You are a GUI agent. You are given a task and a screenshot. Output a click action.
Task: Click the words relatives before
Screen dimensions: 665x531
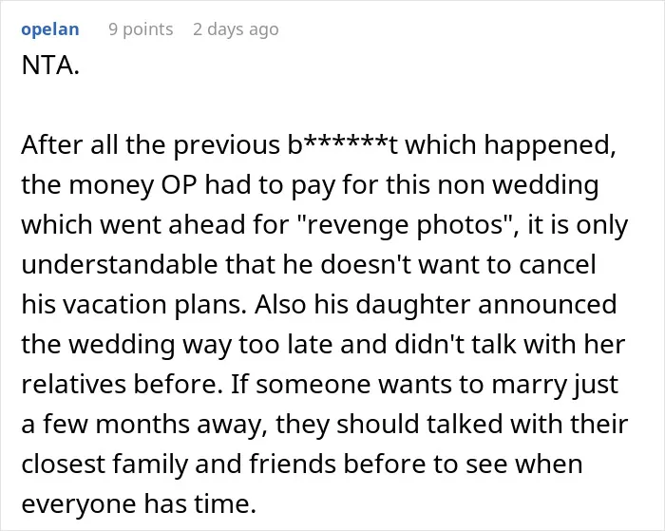(x=123, y=385)
